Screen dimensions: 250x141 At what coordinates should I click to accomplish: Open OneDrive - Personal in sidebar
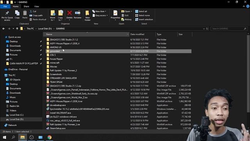(18, 69)
